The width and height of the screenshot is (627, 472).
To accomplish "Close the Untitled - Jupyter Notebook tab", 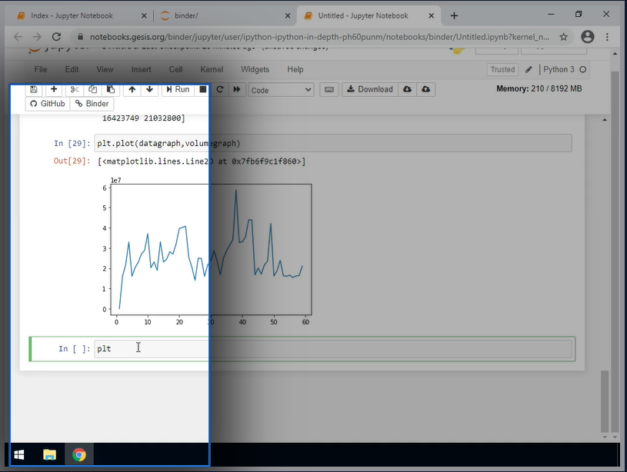I will click(x=431, y=15).
